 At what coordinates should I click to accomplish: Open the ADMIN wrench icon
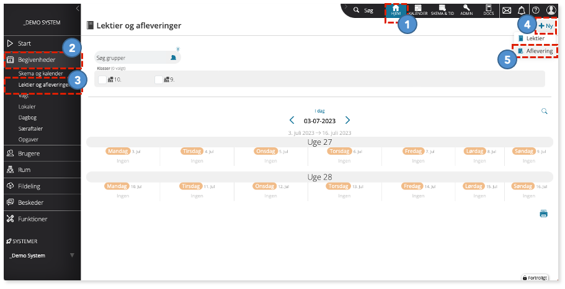[466, 10]
